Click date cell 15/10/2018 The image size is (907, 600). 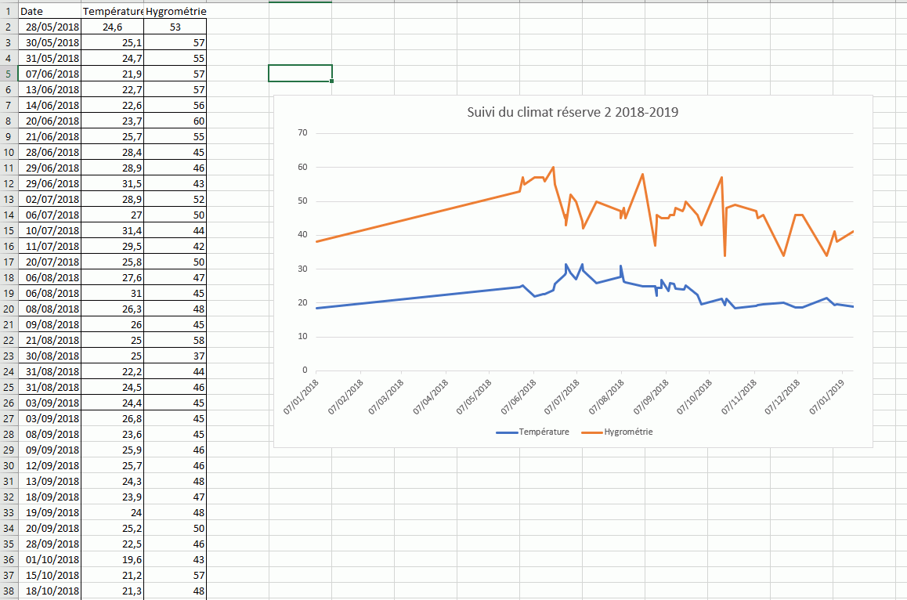point(50,575)
